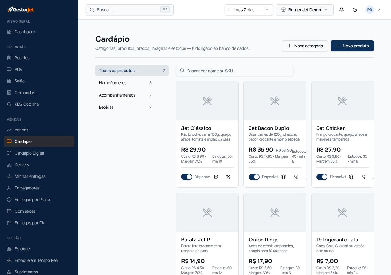Screen dimensions: 391x275
Task: Click the Jet Chicken product name
Action: 331,128
